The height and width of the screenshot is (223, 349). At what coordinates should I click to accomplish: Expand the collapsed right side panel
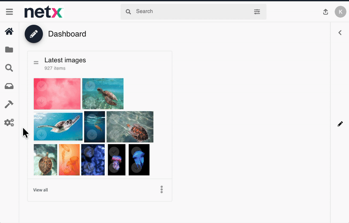click(x=340, y=33)
